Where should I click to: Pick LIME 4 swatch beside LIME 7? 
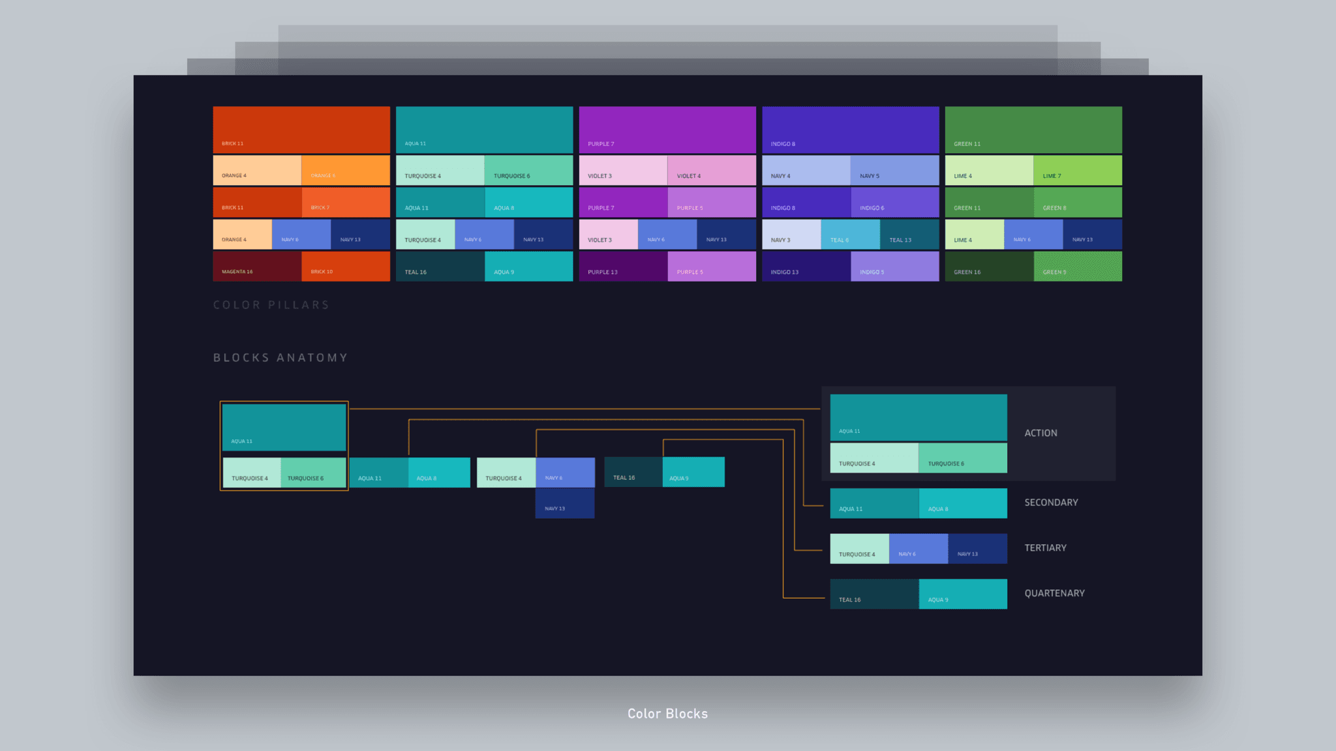[990, 170]
